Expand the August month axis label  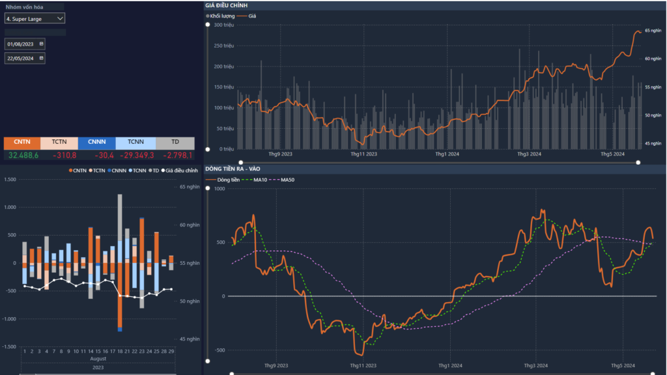click(98, 359)
